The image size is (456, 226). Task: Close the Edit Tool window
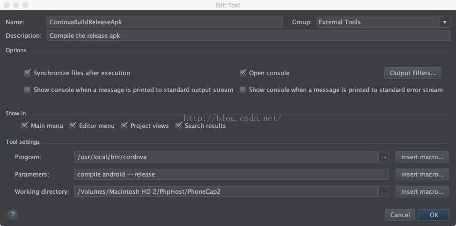(x=7, y=5)
